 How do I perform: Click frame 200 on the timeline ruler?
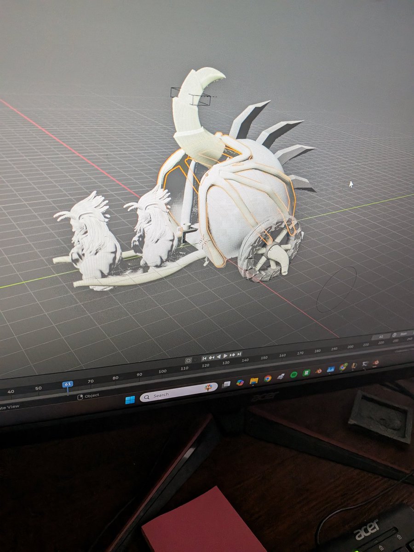point(351,346)
